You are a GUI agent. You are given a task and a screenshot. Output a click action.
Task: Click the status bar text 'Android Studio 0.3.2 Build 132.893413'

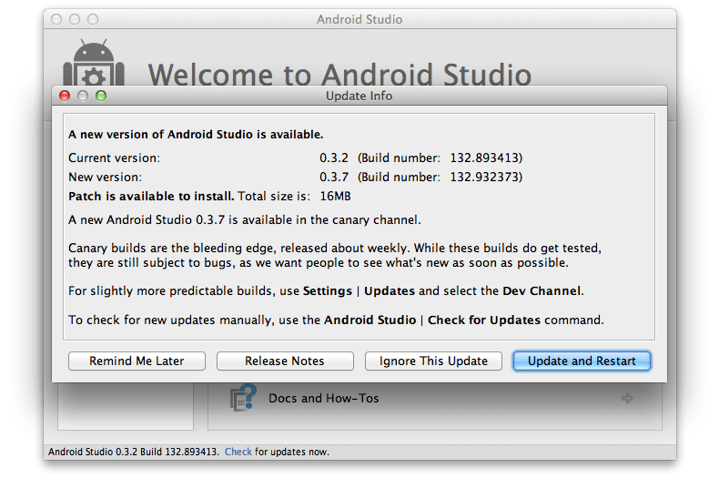134,452
